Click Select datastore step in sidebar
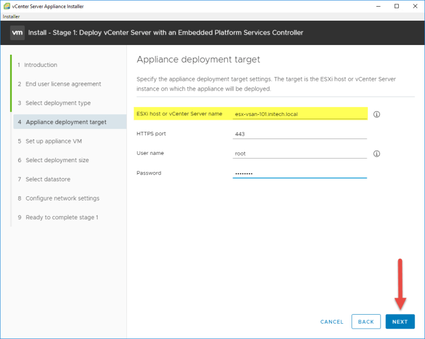 click(x=50, y=179)
